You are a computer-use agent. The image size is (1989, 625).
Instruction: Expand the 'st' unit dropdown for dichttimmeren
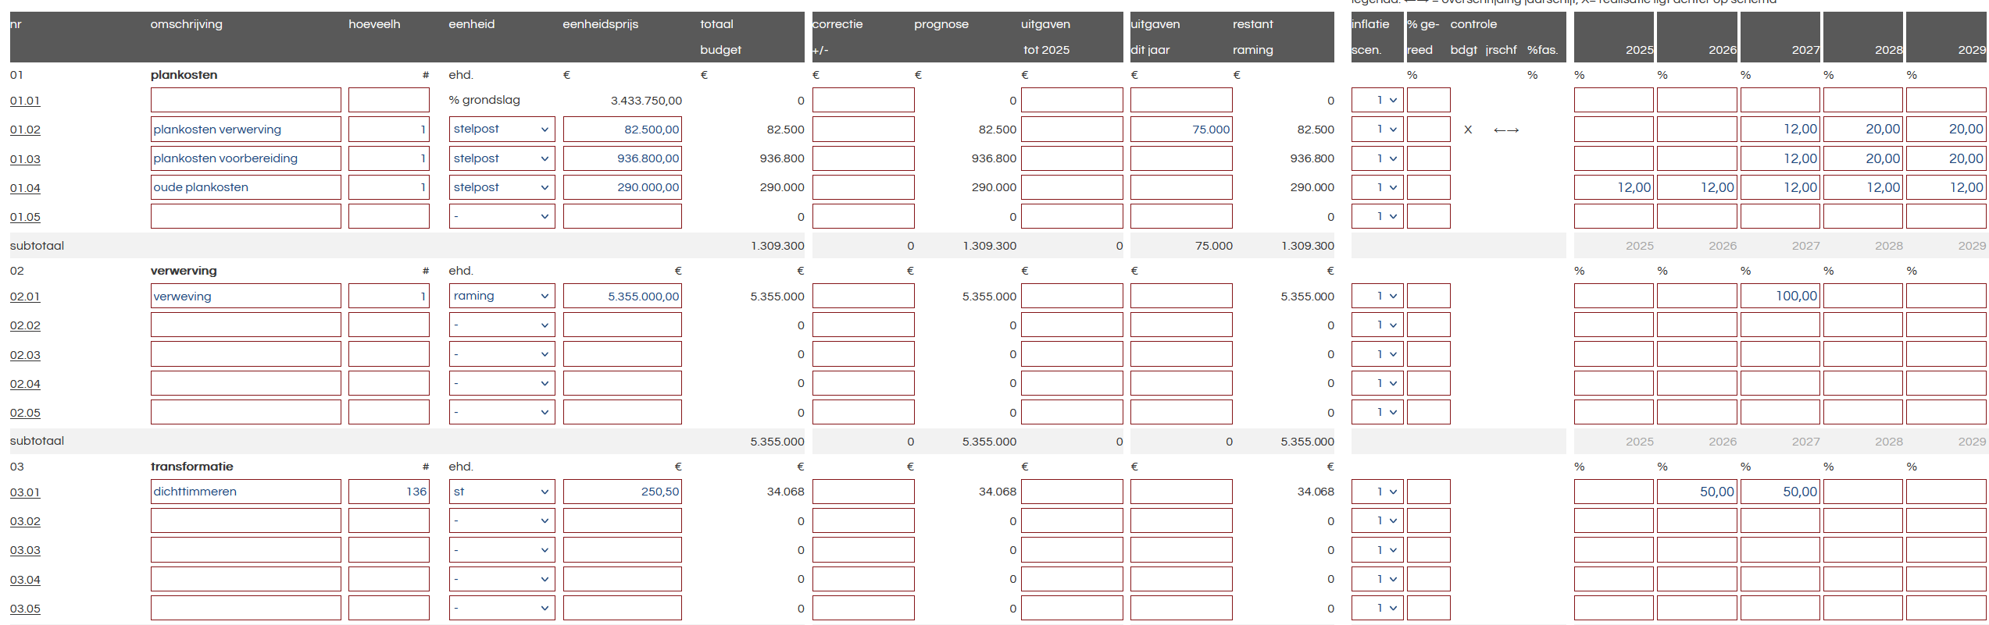[x=502, y=492]
